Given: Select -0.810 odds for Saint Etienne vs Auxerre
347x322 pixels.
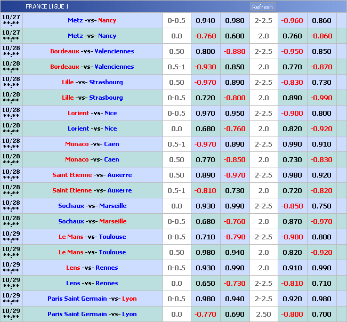Looking at the screenshot, I should (205, 190).
